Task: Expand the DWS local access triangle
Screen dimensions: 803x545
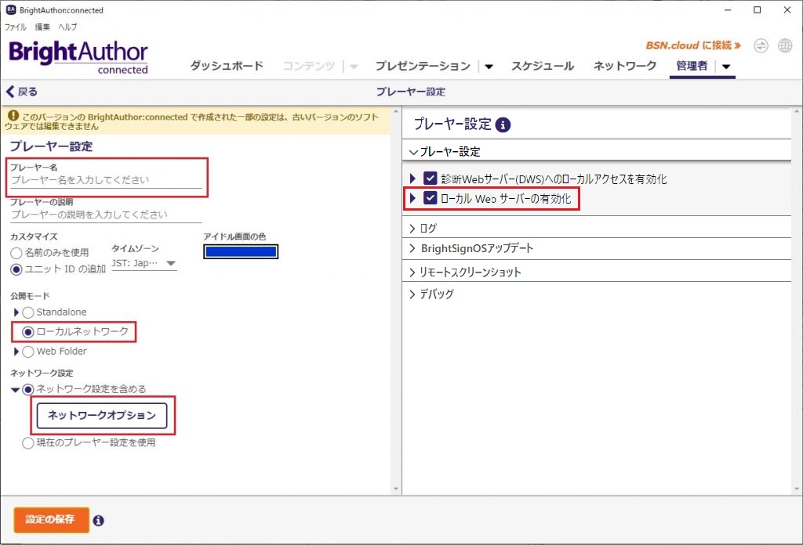Action: pos(412,179)
